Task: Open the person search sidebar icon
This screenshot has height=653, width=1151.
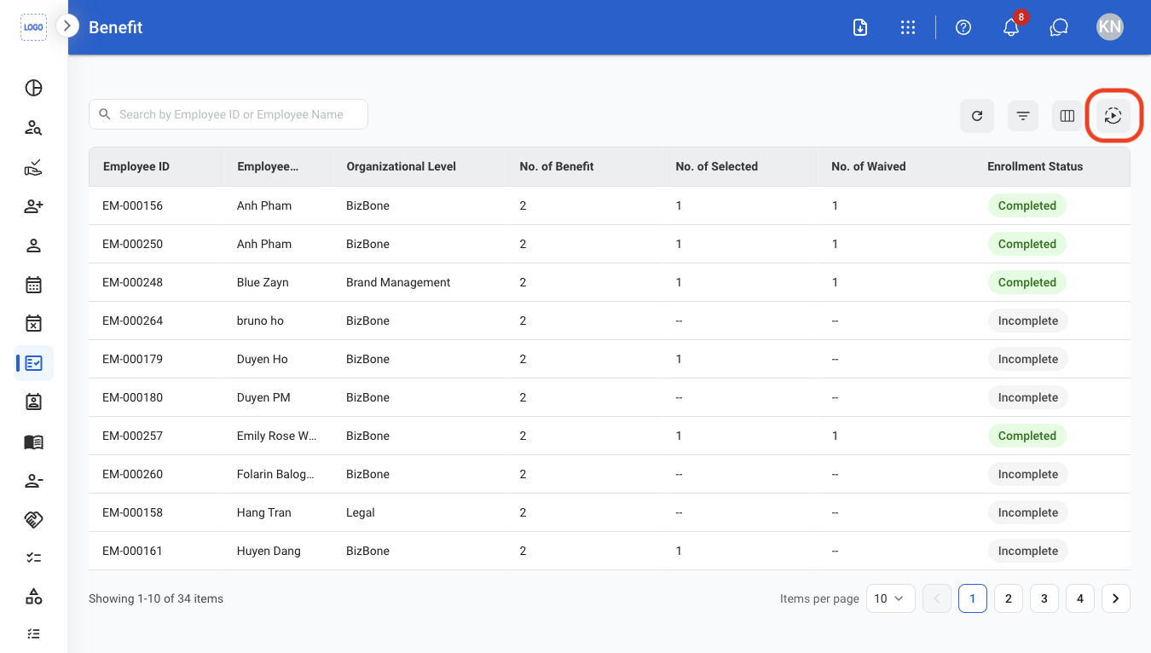Action: pos(33,128)
